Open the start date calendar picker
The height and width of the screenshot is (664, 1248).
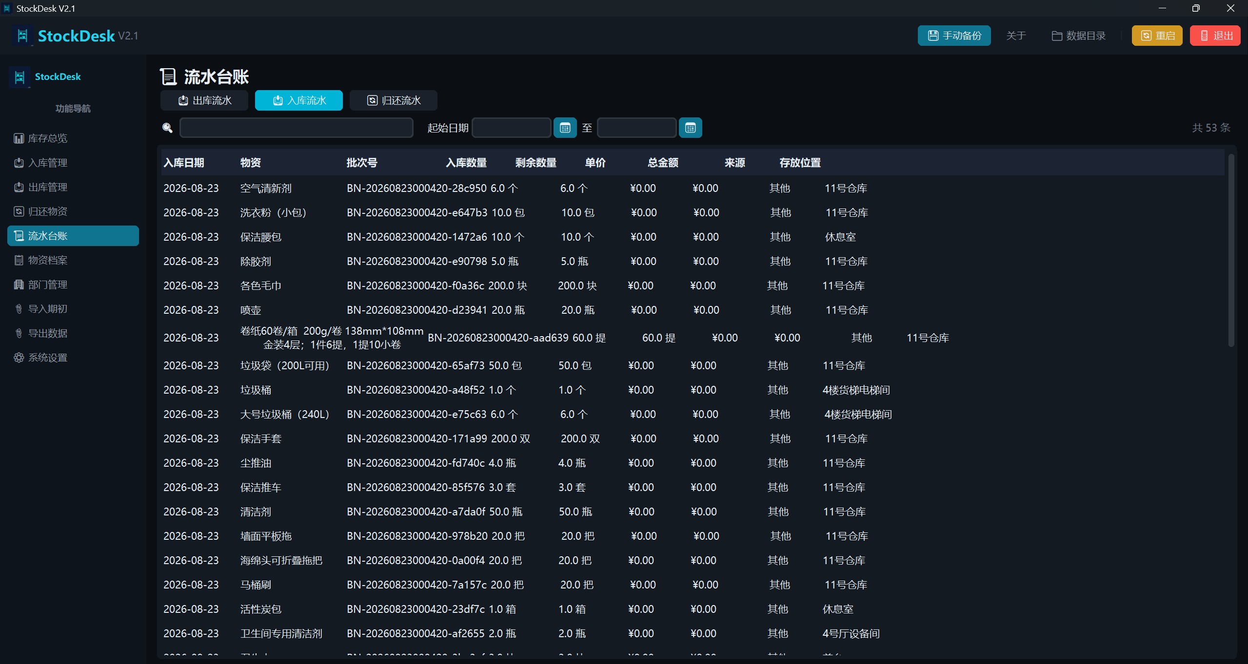tap(565, 128)
